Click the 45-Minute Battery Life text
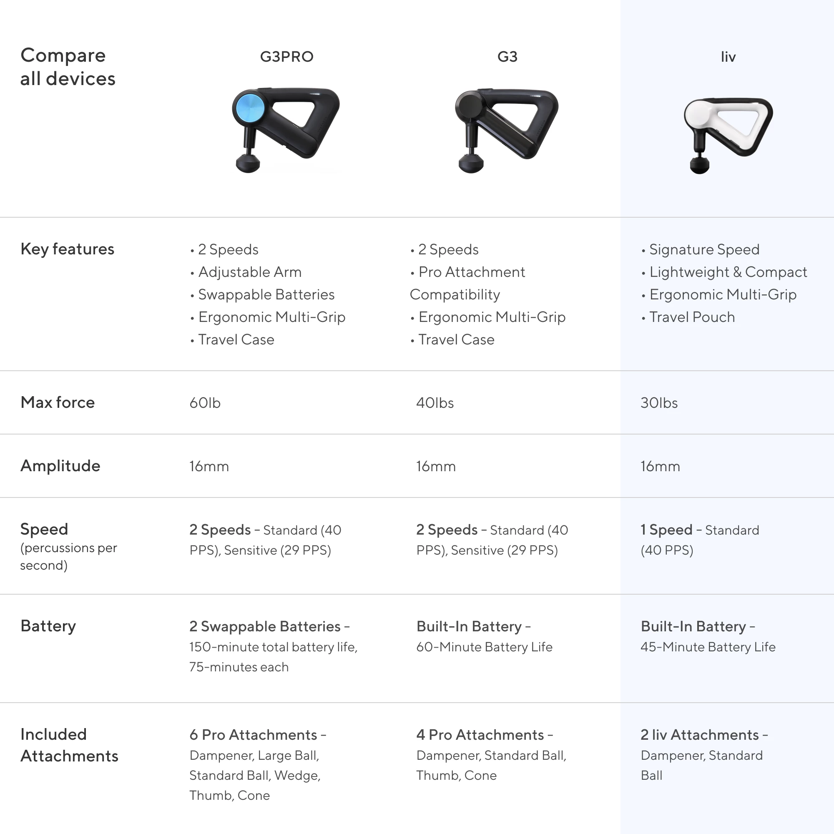This screenshot has width=834, height=834. [708, 647]
